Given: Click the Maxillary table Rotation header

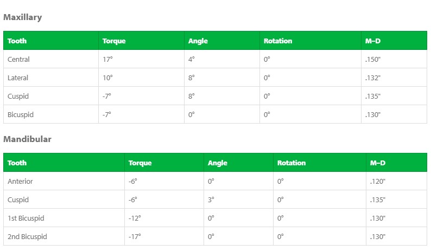Looking at the screenshot, I should 277,41.
